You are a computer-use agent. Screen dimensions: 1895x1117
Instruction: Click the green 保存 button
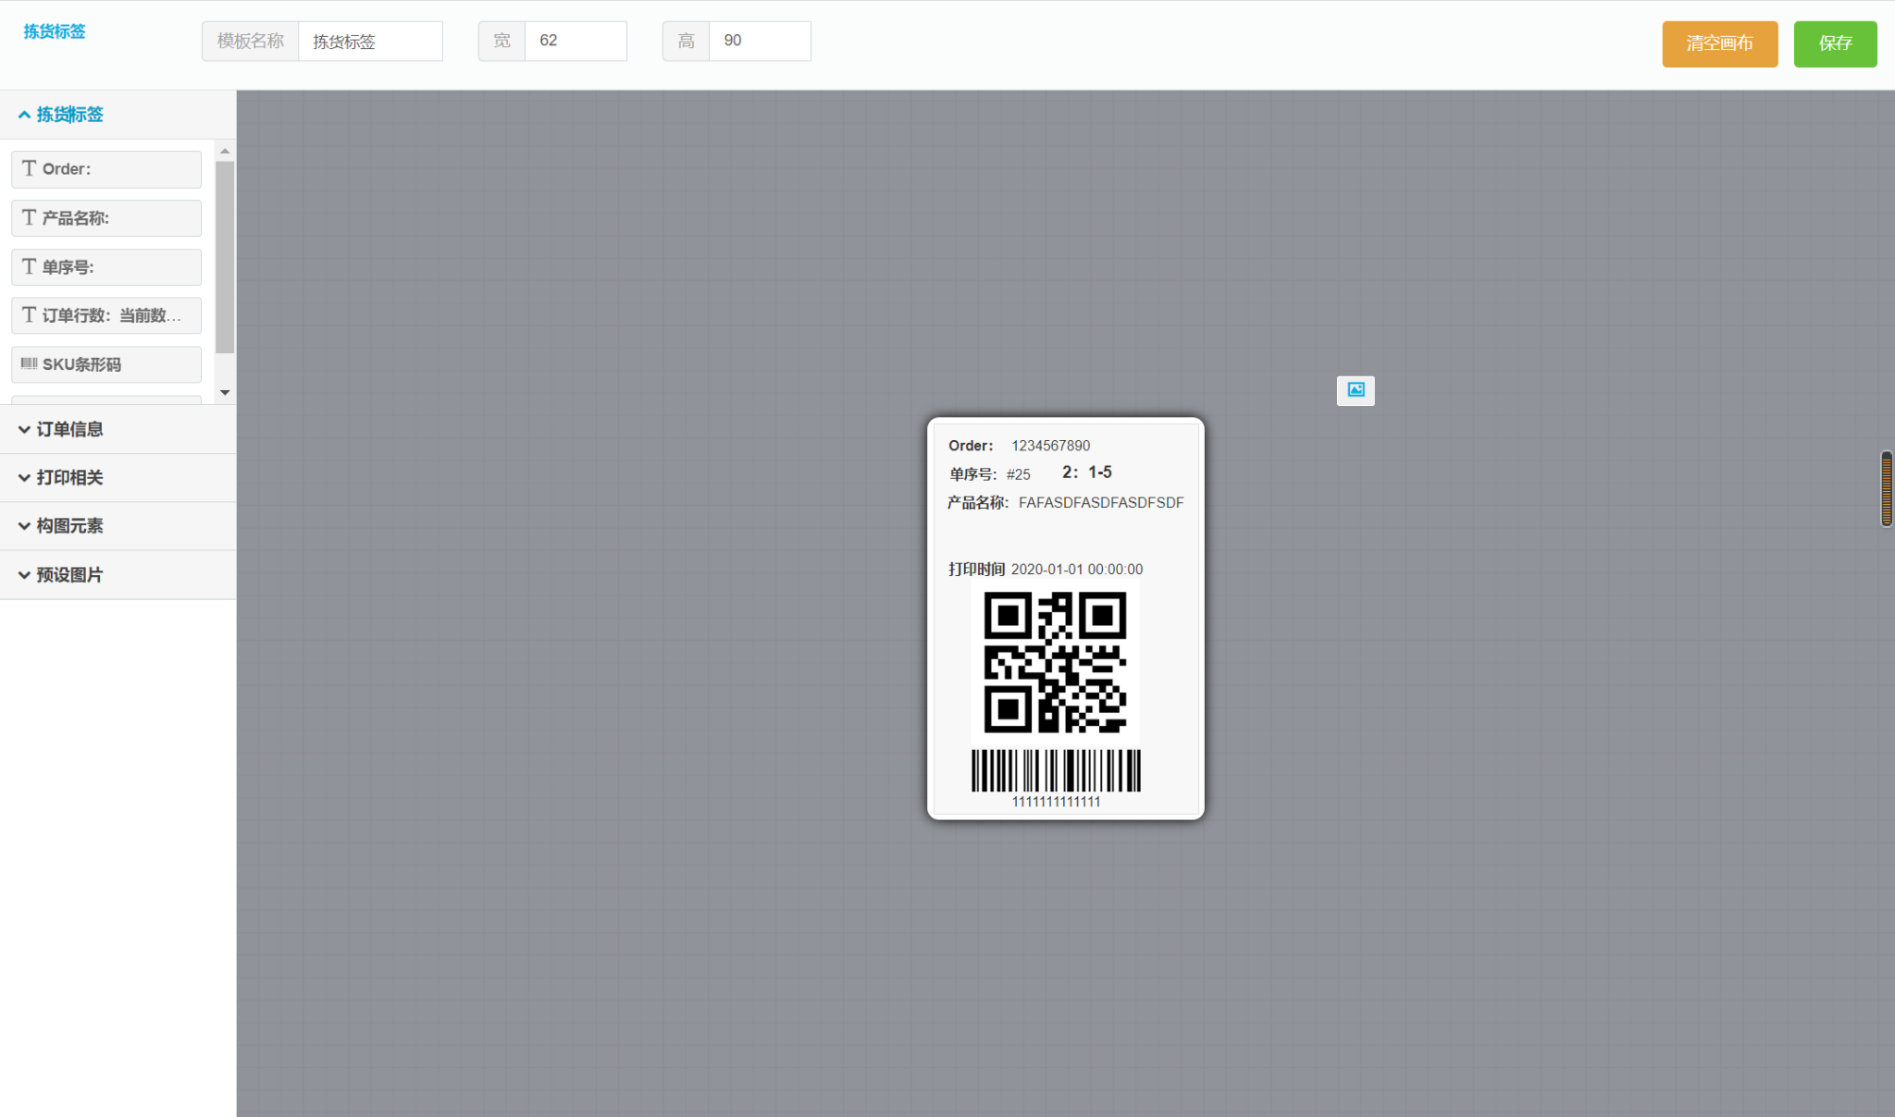pyautogui.click(x=1835, y=43)
